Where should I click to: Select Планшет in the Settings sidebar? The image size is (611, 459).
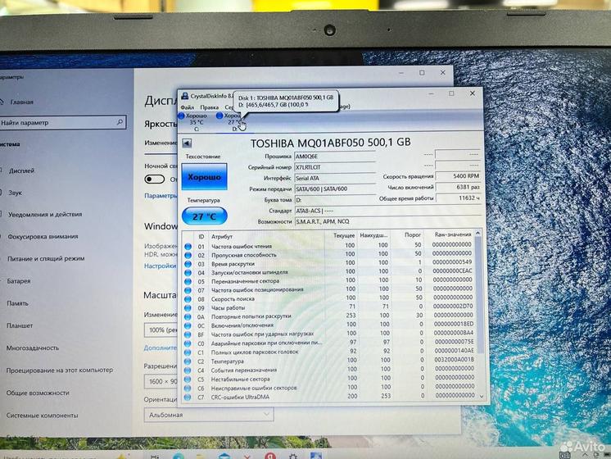click(x=20, y=325)
